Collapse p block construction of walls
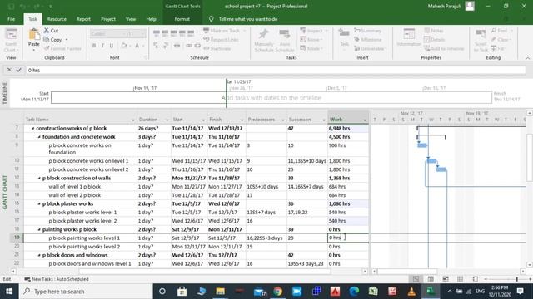Screen dimensions: 533x299 pos(39,179)
